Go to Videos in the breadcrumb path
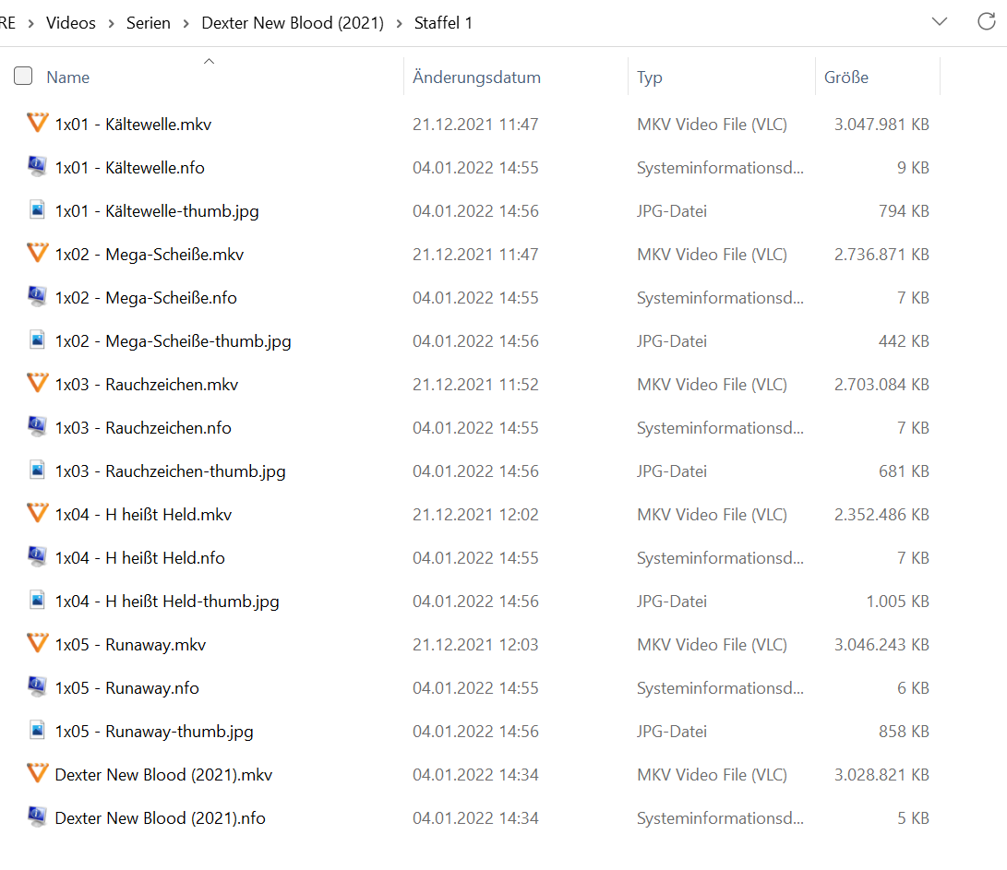This screenshot has height=870, width=1007. point(71,23)
